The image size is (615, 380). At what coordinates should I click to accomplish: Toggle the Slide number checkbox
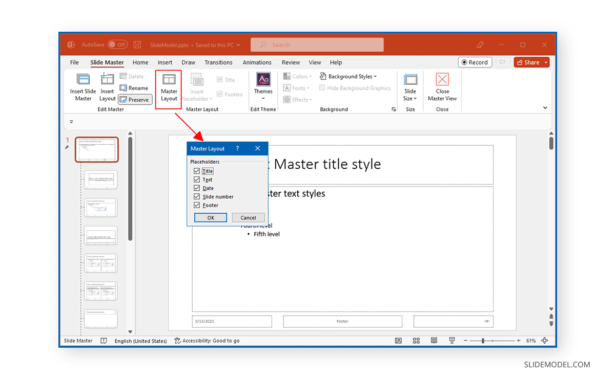tap(196, 196)
